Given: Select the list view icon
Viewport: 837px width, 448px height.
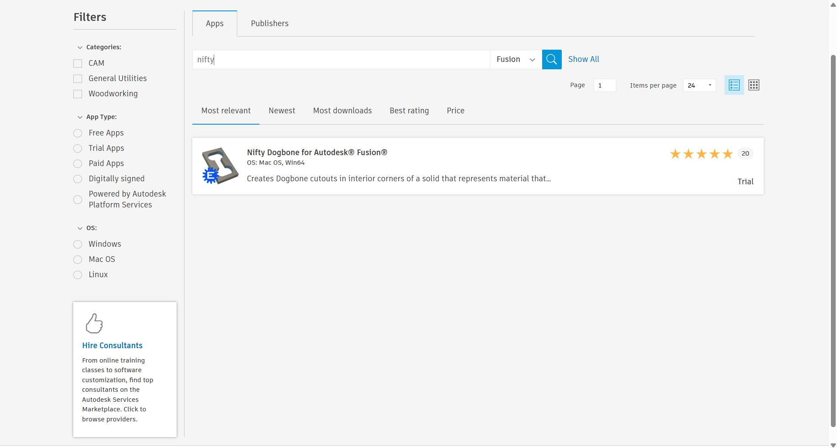Looking at the screenshot, I should pyautogui.click(x=734, y=85).
